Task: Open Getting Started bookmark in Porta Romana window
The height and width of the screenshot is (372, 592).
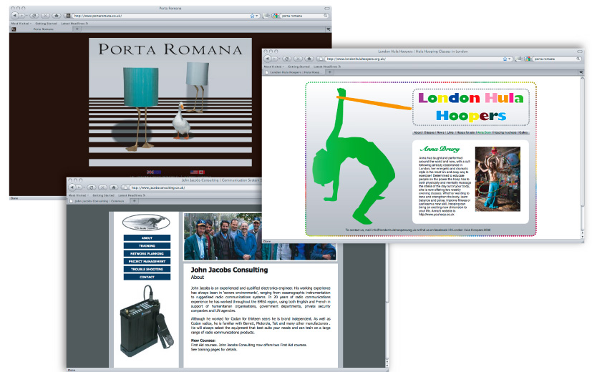Action: [46, 24]
